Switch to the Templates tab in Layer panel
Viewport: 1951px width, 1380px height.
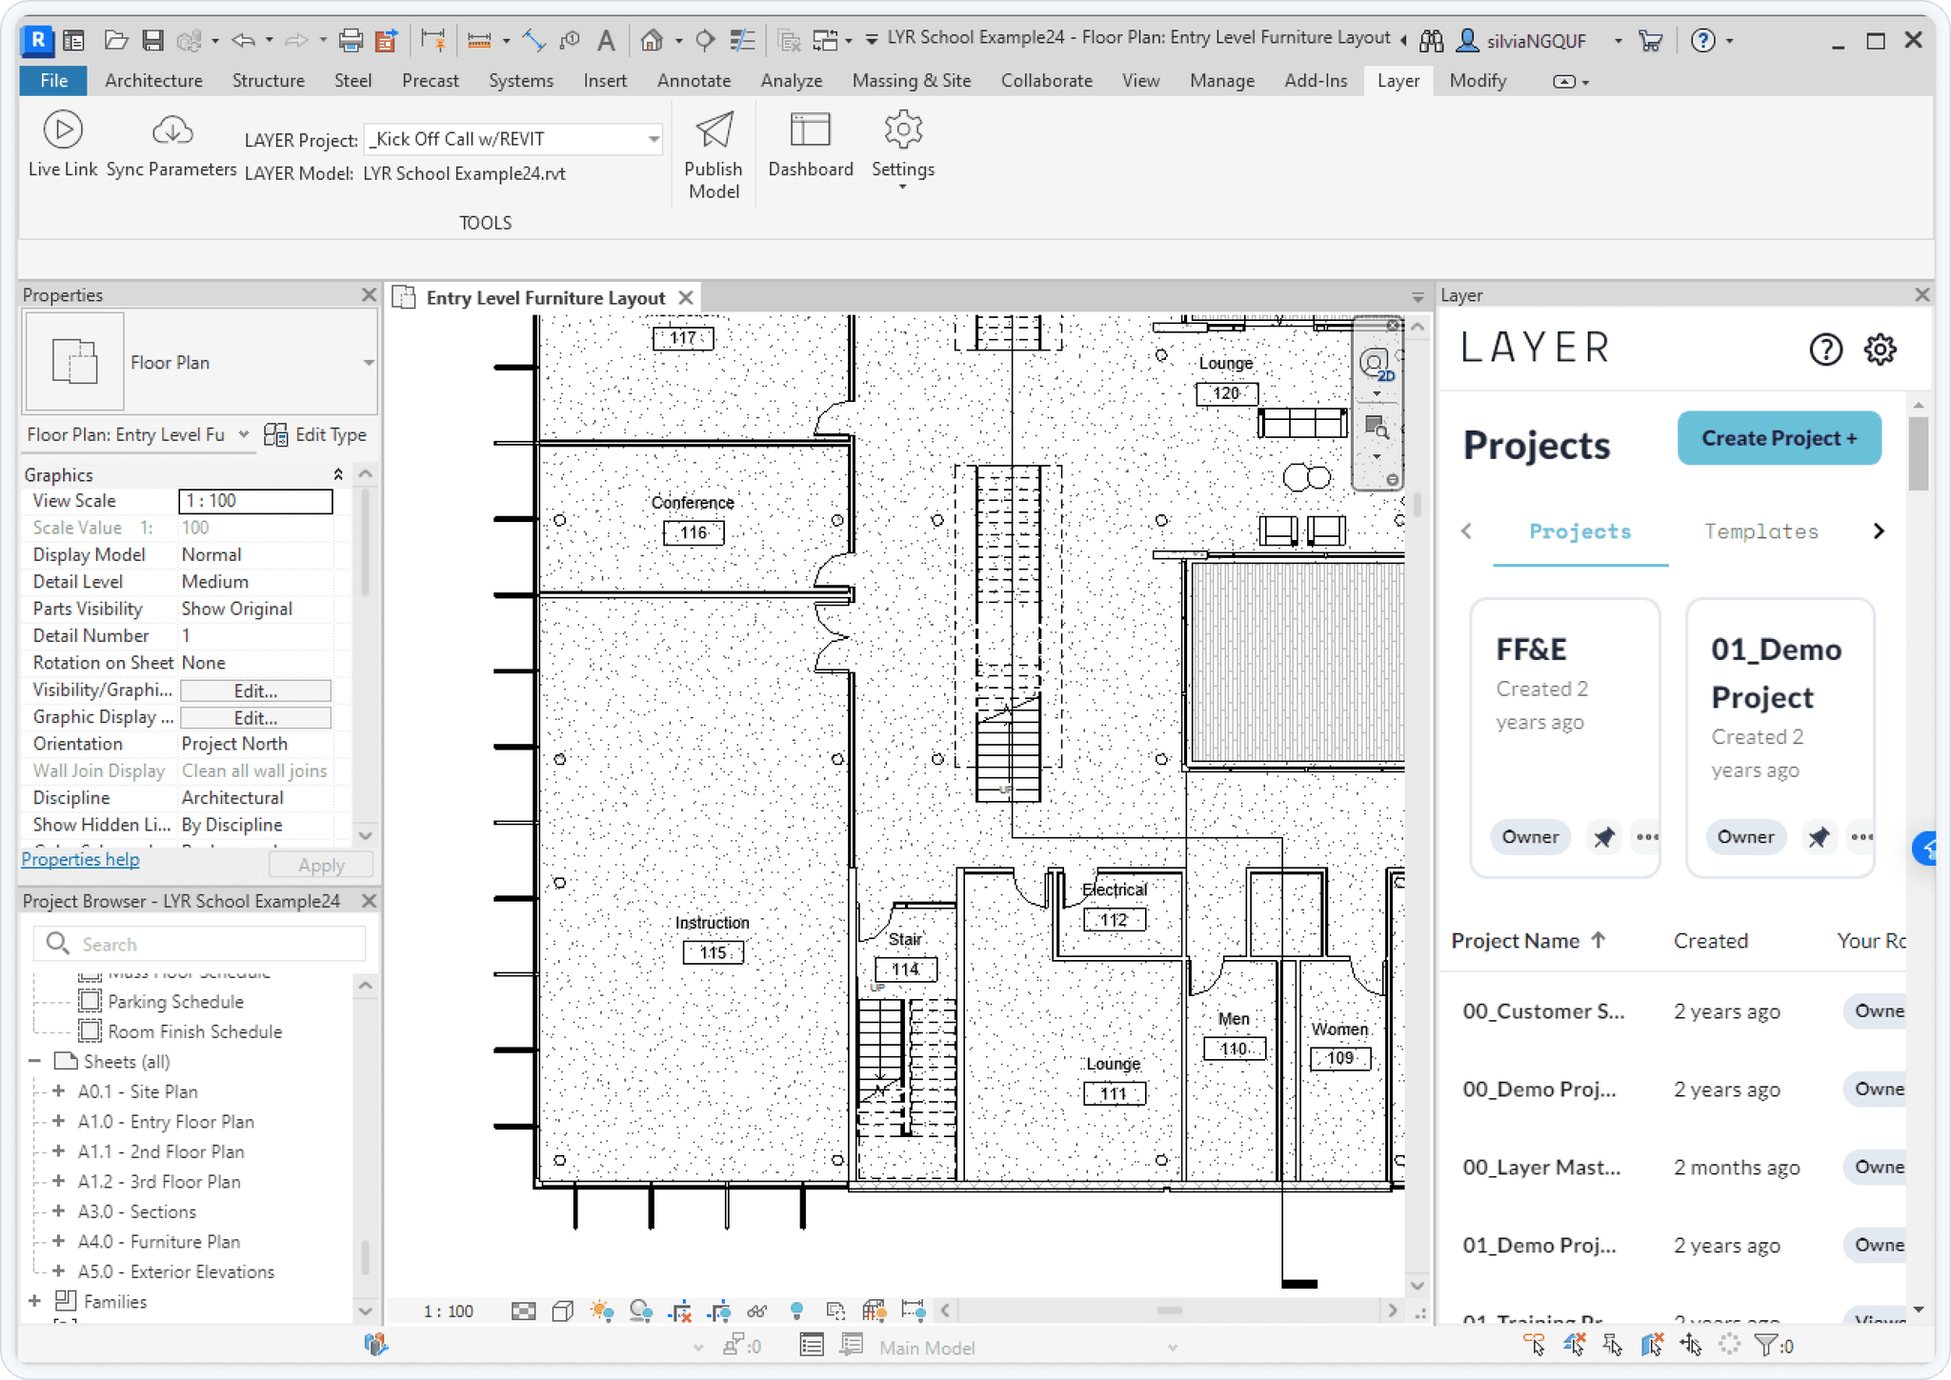pyautogui.click(x=1760, y=531)
